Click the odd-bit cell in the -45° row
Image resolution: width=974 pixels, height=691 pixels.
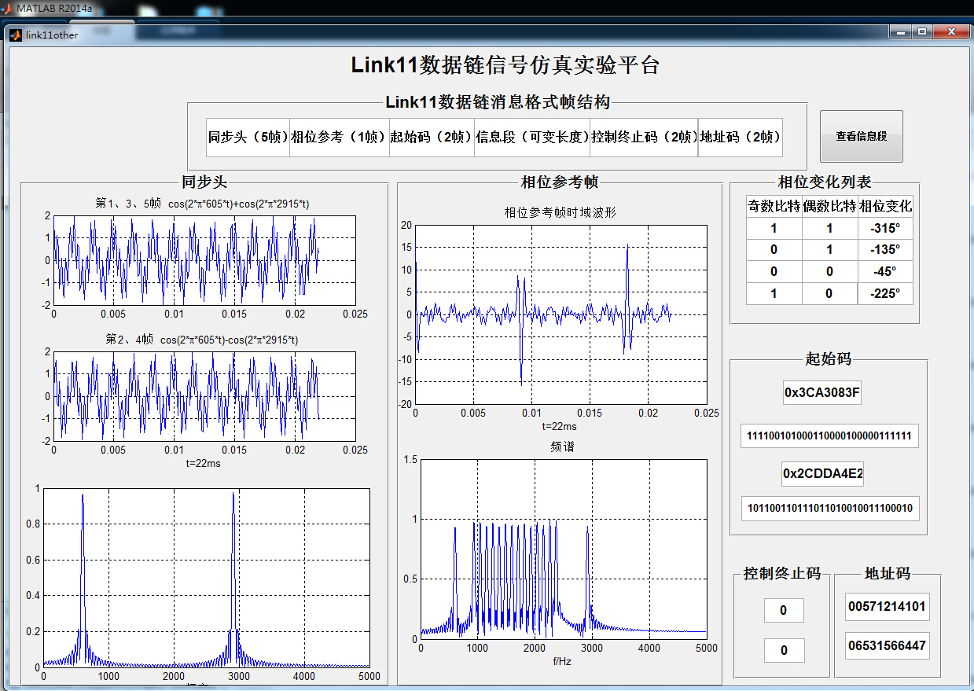(x=774, y=272)
